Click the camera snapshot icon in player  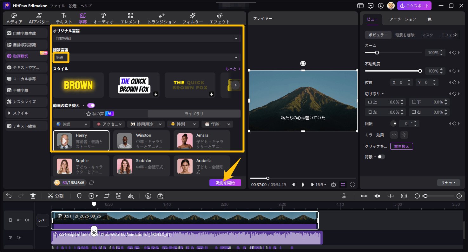pos(333,185)
